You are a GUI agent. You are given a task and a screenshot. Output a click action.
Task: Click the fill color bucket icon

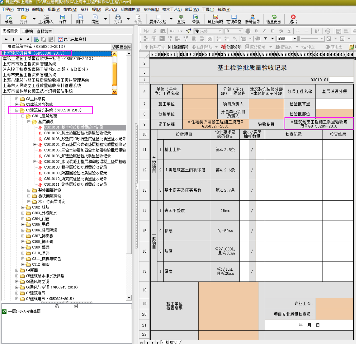coord(281,31)
